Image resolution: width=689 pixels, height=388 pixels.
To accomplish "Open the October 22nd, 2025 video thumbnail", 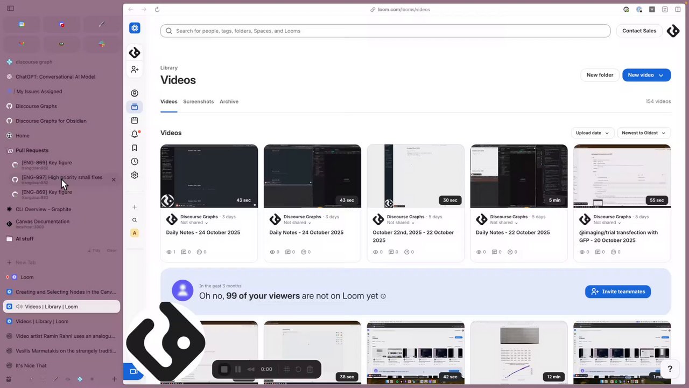I will [x=416, y=176].
